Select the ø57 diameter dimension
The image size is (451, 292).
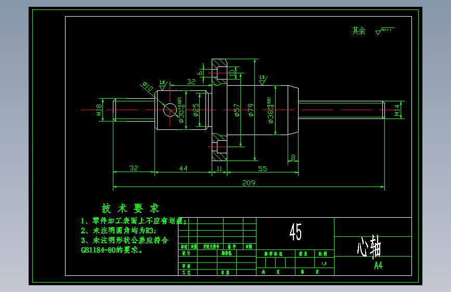[237, 110]
